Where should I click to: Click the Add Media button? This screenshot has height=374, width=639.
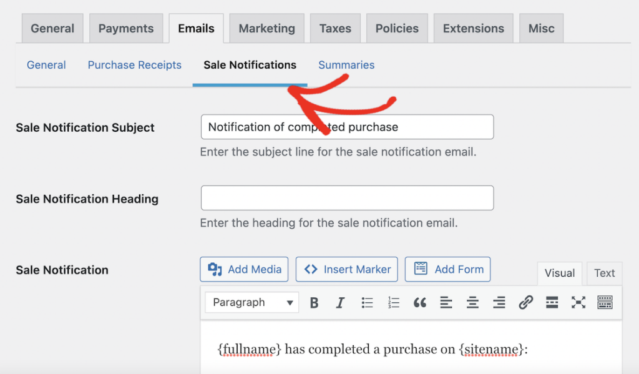[244, 269]
